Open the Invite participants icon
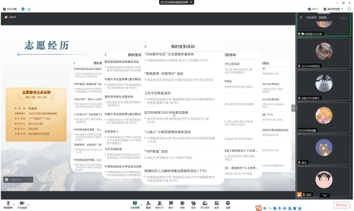 pos(149,203)
